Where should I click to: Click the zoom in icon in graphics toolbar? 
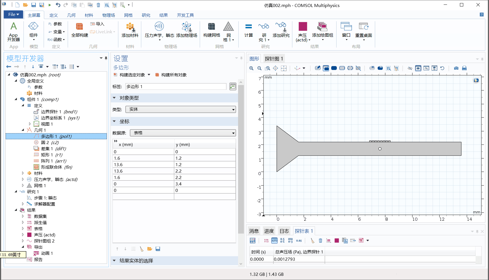(251, 68)
